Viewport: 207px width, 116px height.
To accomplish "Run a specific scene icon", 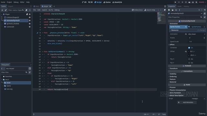I will click(193, 2).
